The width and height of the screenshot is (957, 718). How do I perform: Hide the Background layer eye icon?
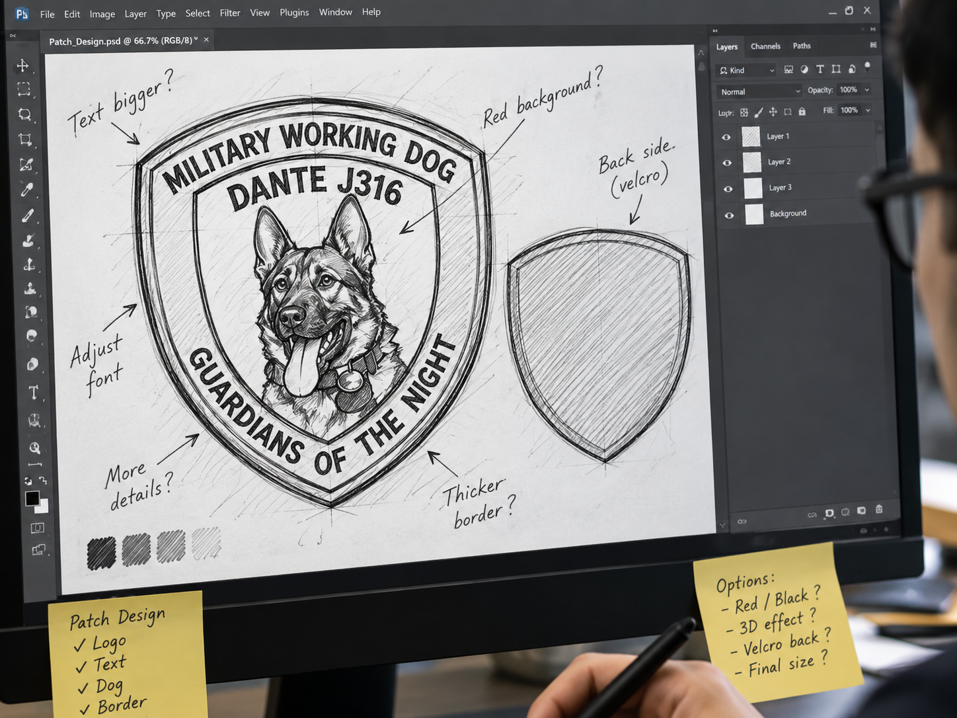[x=729, y=216]
